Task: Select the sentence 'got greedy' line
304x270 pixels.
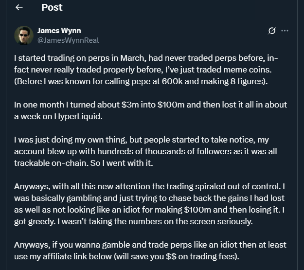Action: coord(133,222)
